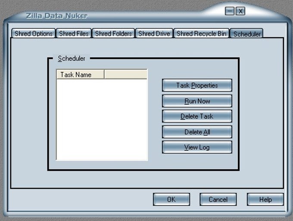293x221 pixels.
Task: Click Delete Task button
Action: tap(197, 116)
